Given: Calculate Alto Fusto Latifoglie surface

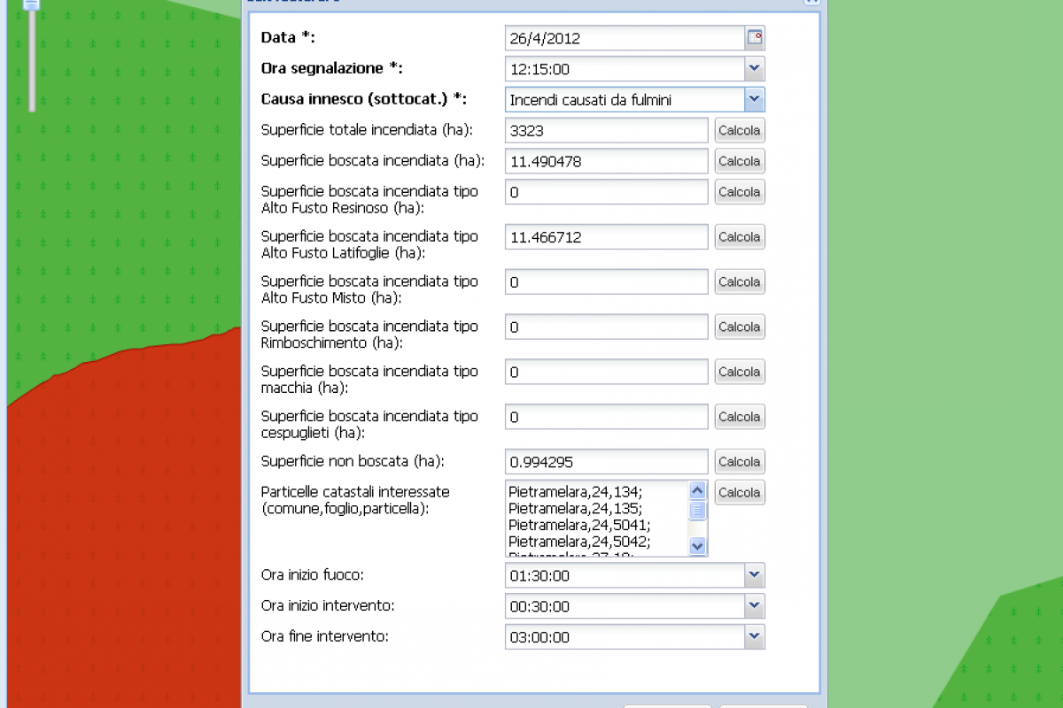Looking at the screenshot, I should (740, 237).
